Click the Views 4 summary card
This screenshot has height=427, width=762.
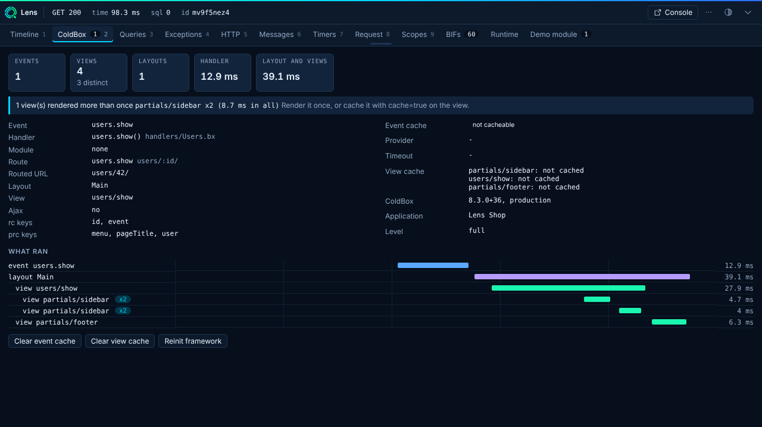point(99,73)
